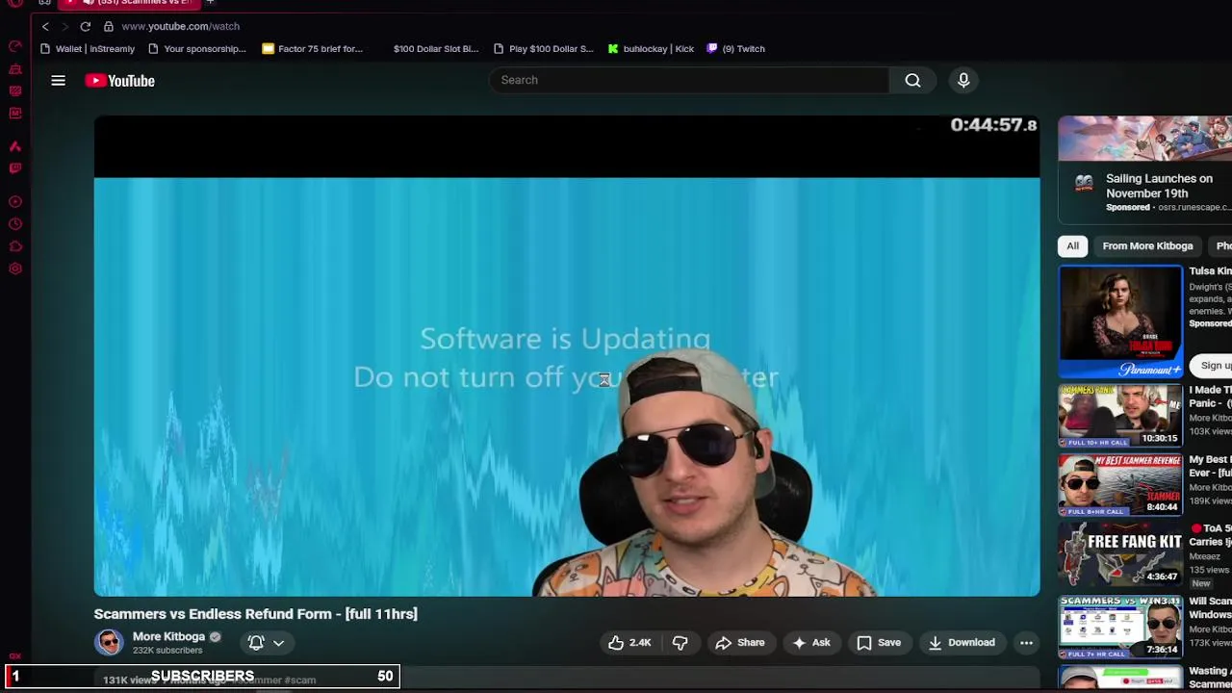Click the Download button
The height and width of the screenshot is (693, 1232).
point(962,643)
